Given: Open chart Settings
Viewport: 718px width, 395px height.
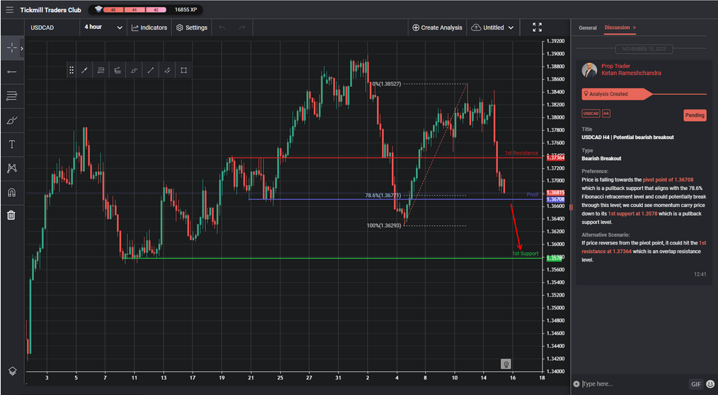Looking at the screenshot, I should pyautogui.click(x=192, y=28).
